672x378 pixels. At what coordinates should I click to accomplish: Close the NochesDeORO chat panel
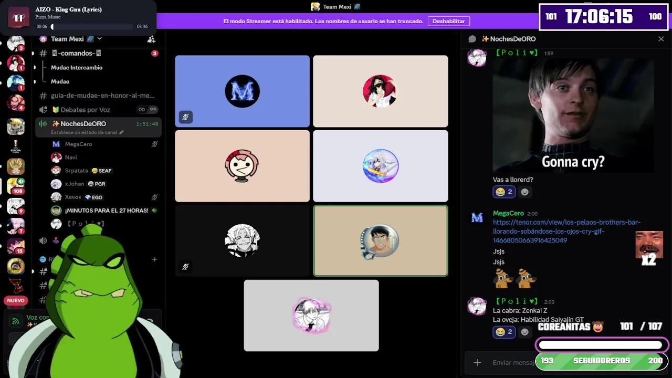point(661,39)
